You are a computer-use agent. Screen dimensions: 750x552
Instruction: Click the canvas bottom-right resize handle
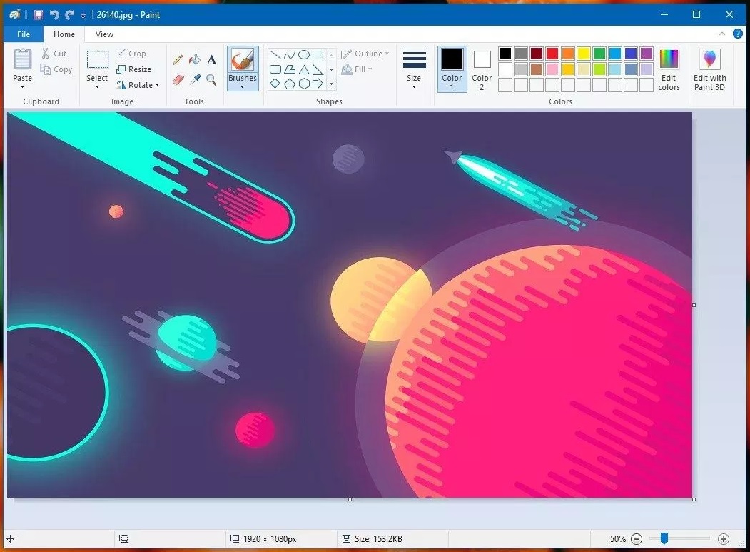point(694,499)
